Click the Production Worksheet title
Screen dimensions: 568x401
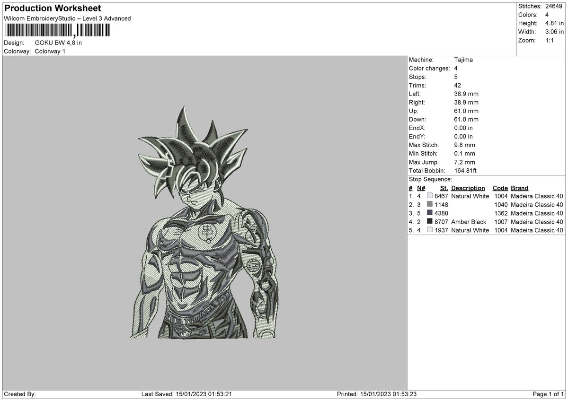(53, 9)
